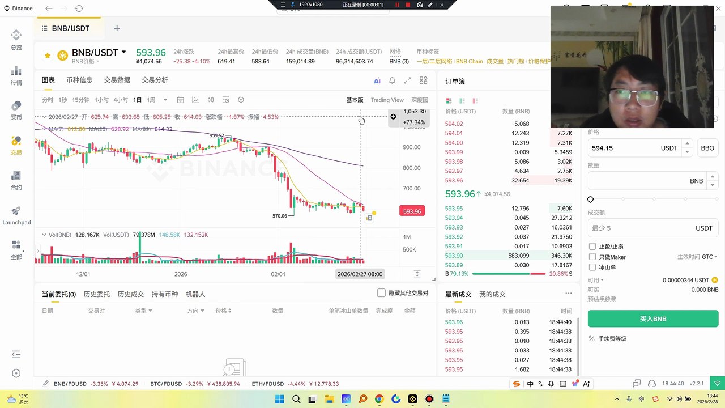This screenshot has width=725, height=408.
Task: Set a price alert with the bell icon
Action: [392, 80]
